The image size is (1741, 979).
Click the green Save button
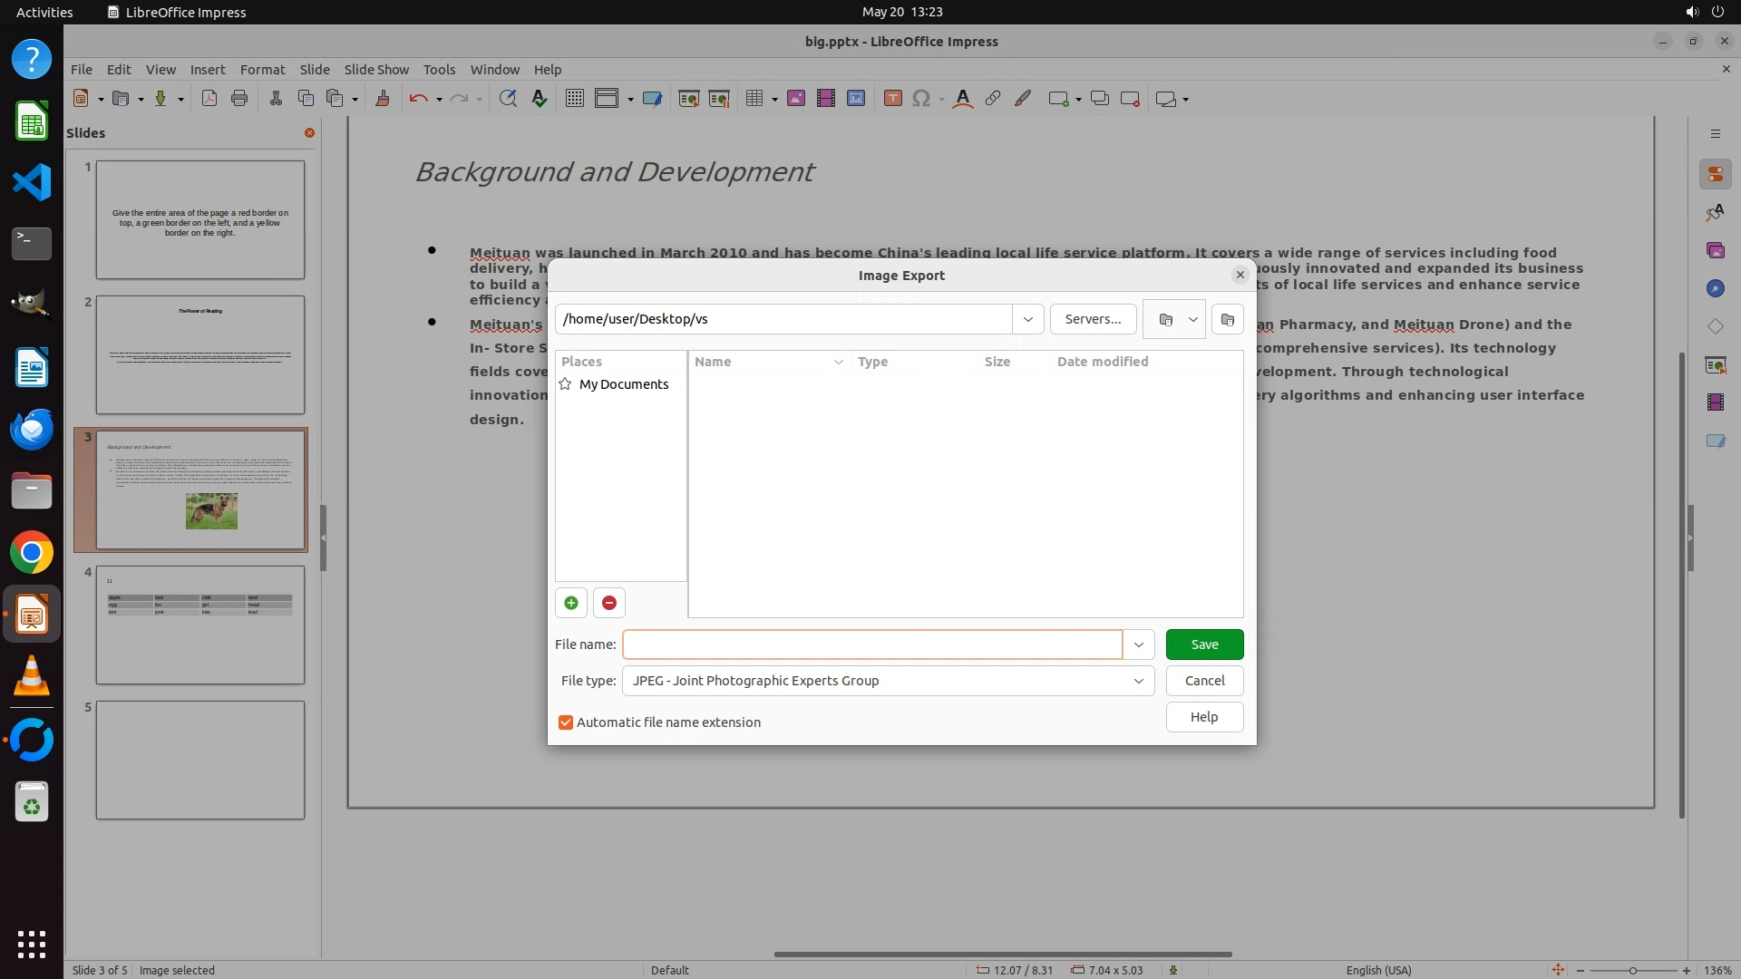1204,645
